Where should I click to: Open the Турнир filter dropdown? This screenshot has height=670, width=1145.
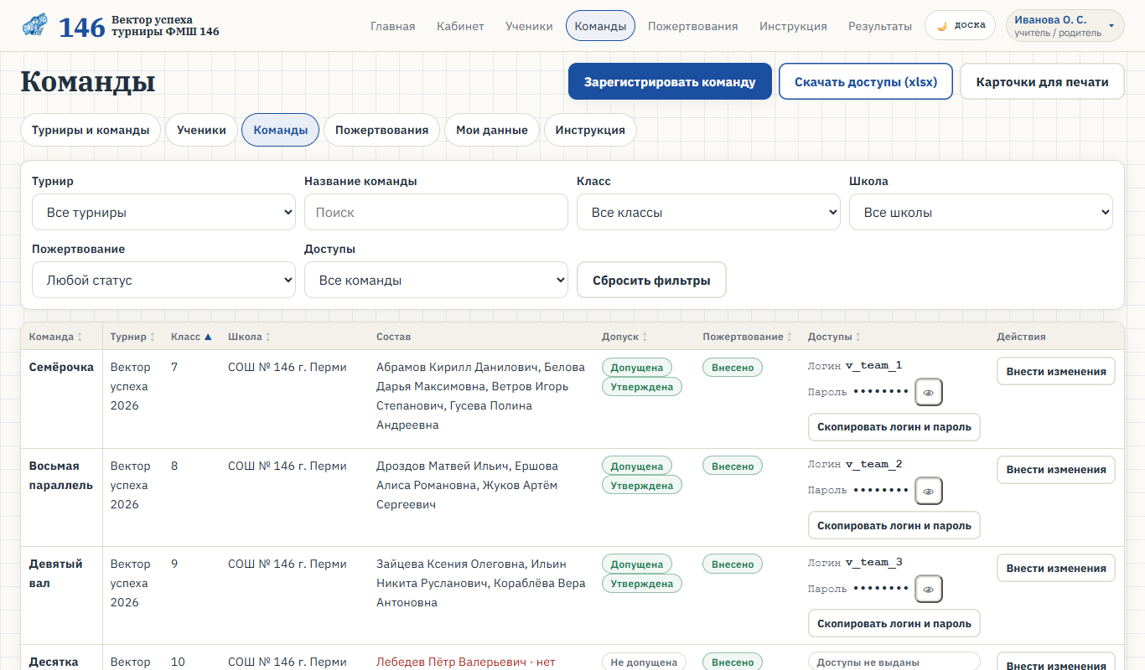163,212
